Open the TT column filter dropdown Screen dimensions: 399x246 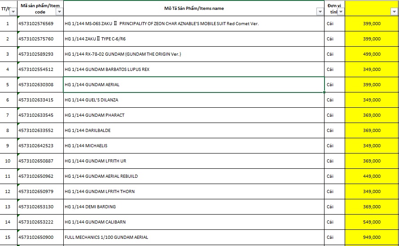pyautogui.click(x=13, y=12)
